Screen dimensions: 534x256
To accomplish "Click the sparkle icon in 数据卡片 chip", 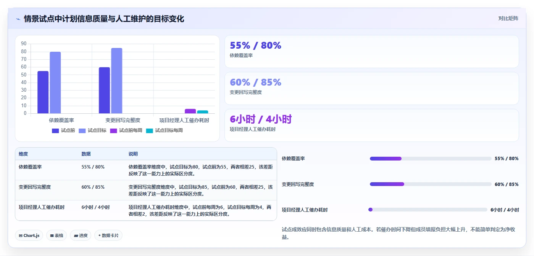I will [x=100, y=235].
